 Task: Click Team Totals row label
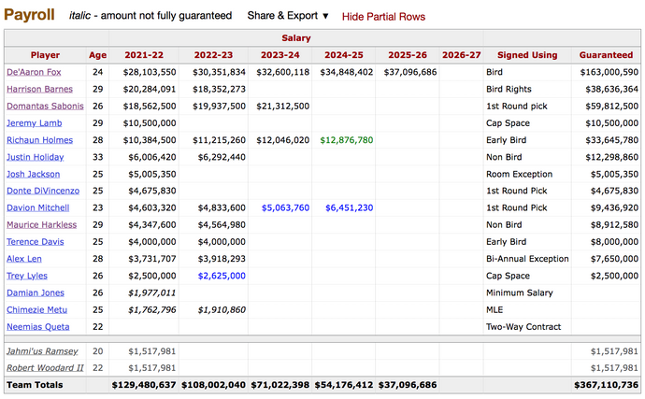tap(35, 385)
